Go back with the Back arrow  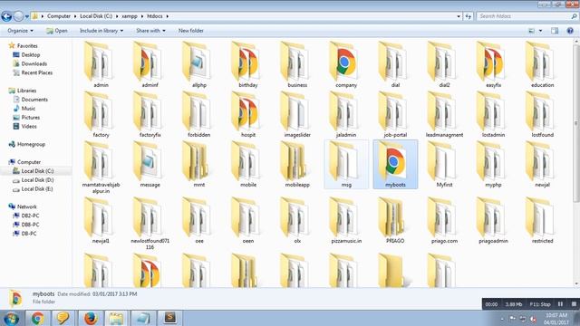coord(6,16)
